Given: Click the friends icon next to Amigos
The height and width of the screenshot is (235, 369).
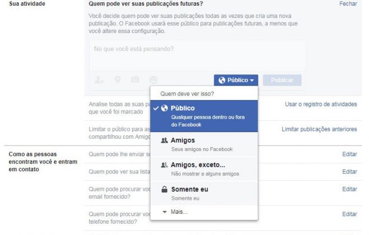Looking at the screenshot, I should tap(164, 140).
